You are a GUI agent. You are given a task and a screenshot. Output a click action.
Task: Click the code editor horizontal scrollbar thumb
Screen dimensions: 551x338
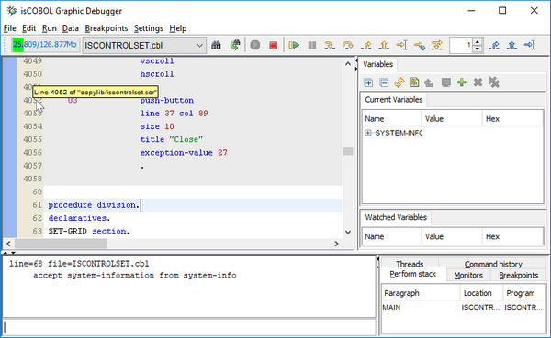click(x=61, y=244)
